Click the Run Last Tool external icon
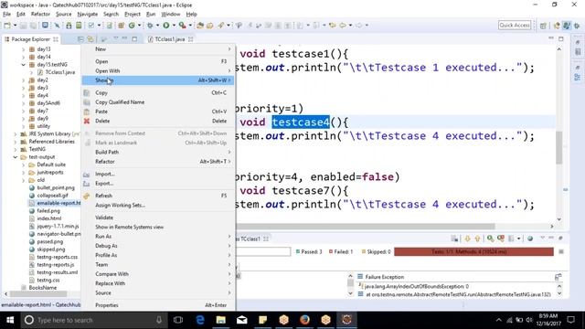Viewport: 585px width, 329px height. [182, 26]
